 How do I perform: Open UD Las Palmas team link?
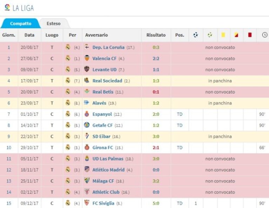click(x=108, y=159)
